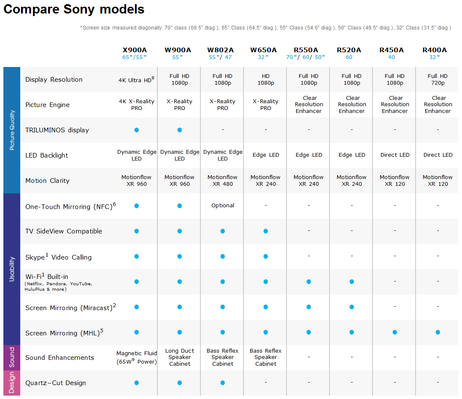This screenshot has height=399, width=462.
Task: Click 'Bass Reflex Speaker Cabinet' under W650A
Action: point(265,357)
